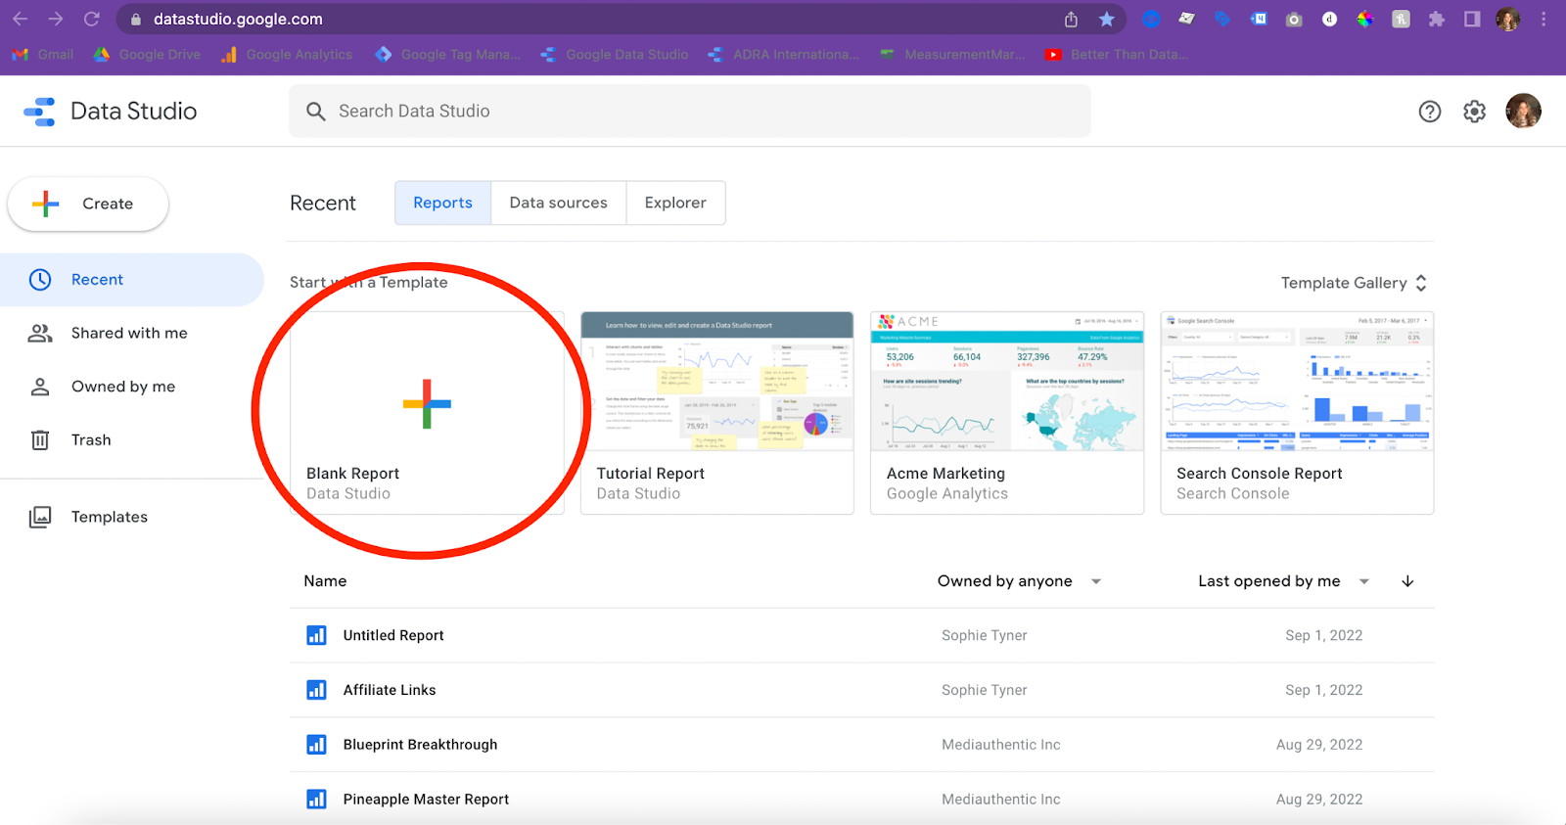The image size is (1566, 825).
Task: Open the Google Analytics bookmark
Action: pos(287,55)
